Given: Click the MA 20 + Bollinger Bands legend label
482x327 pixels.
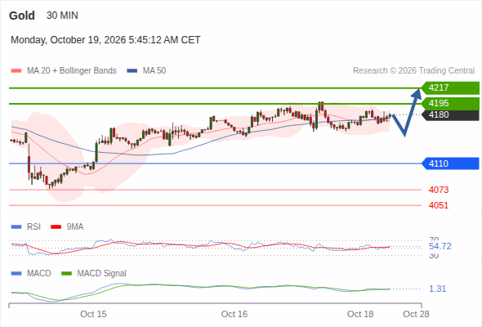Looking at the screenshot, I should pos(72,71).
